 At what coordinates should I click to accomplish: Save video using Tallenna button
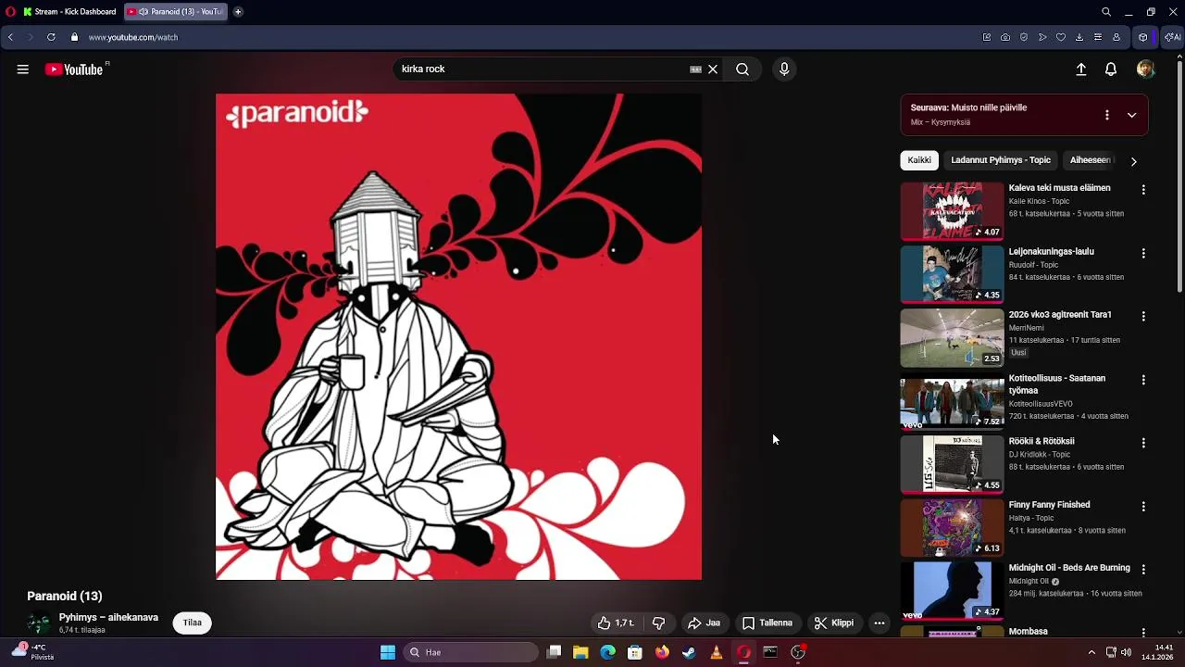(x=767, y=623)
